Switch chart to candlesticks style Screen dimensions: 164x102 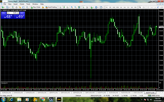click(64, 7)
